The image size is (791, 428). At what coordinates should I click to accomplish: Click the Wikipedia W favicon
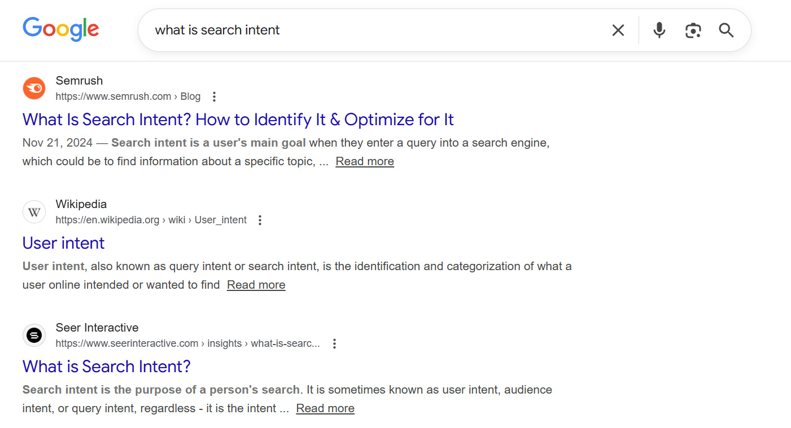[34, 211]
